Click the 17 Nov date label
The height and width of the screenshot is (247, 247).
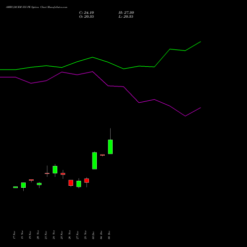[14, 235]
